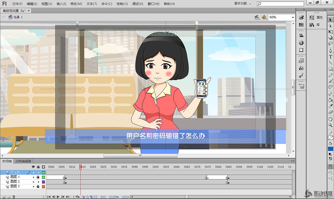The image size is (334, 199).
Task: Choose the Eraser tool
Action: point(331,112)
